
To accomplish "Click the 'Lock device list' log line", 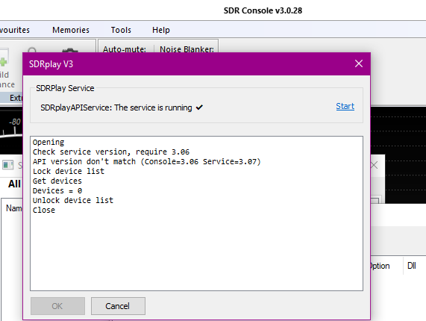I will pos(69,171).
